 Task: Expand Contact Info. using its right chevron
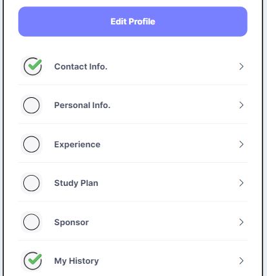[x=241, y=66]
